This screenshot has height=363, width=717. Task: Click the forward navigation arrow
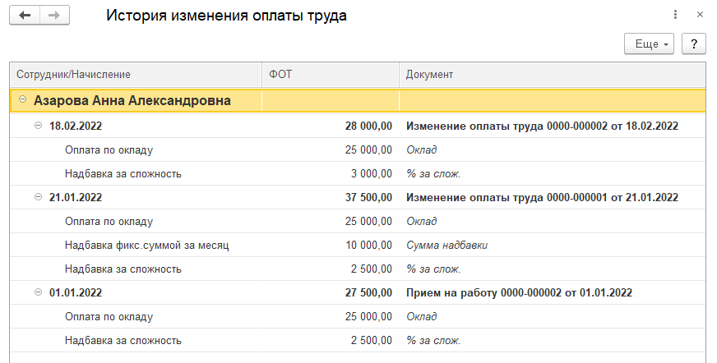54,16
